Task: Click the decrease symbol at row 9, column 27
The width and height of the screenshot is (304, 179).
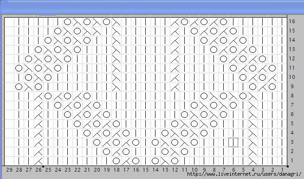Action: [x=28, y=87]
